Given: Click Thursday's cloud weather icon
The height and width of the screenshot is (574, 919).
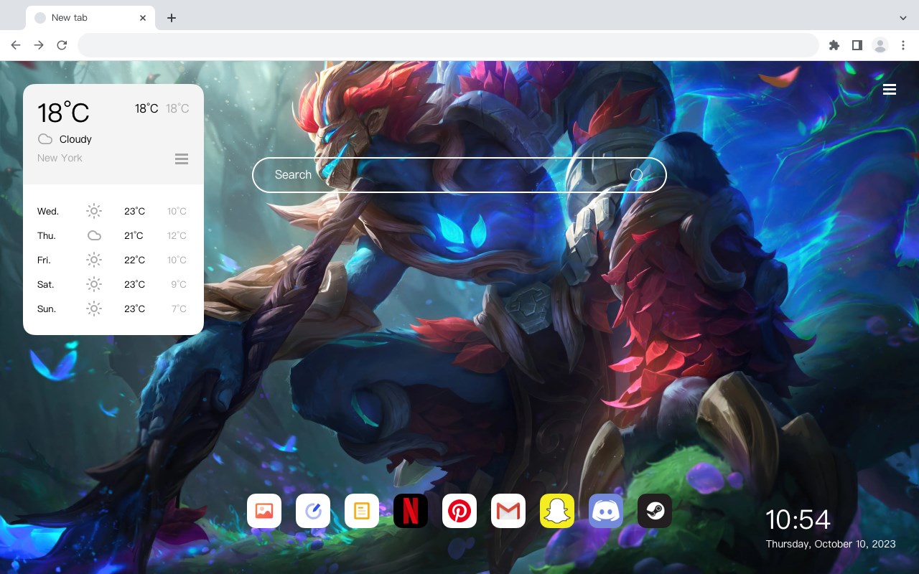Looking at the screenshot, I should pos(94,235).
